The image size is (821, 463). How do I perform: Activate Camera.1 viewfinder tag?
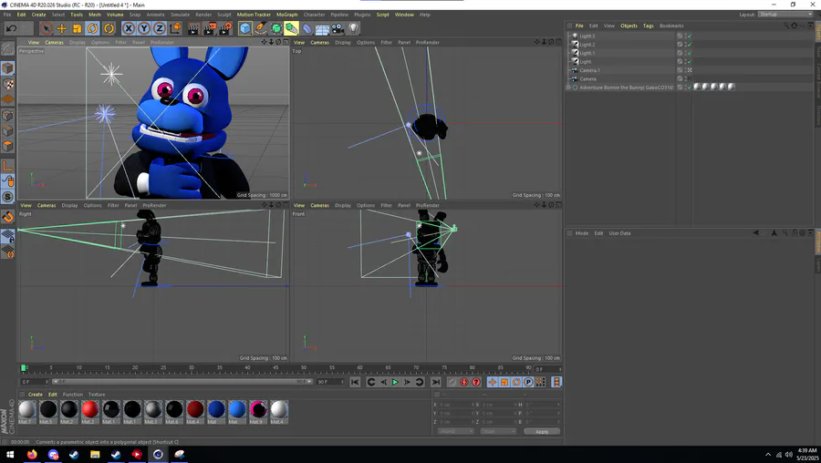click(x=690, y=70)
